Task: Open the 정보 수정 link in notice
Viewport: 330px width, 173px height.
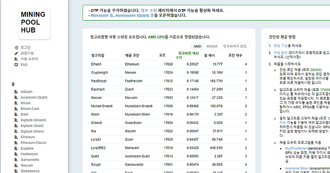Action: click(x=148, y=11)
